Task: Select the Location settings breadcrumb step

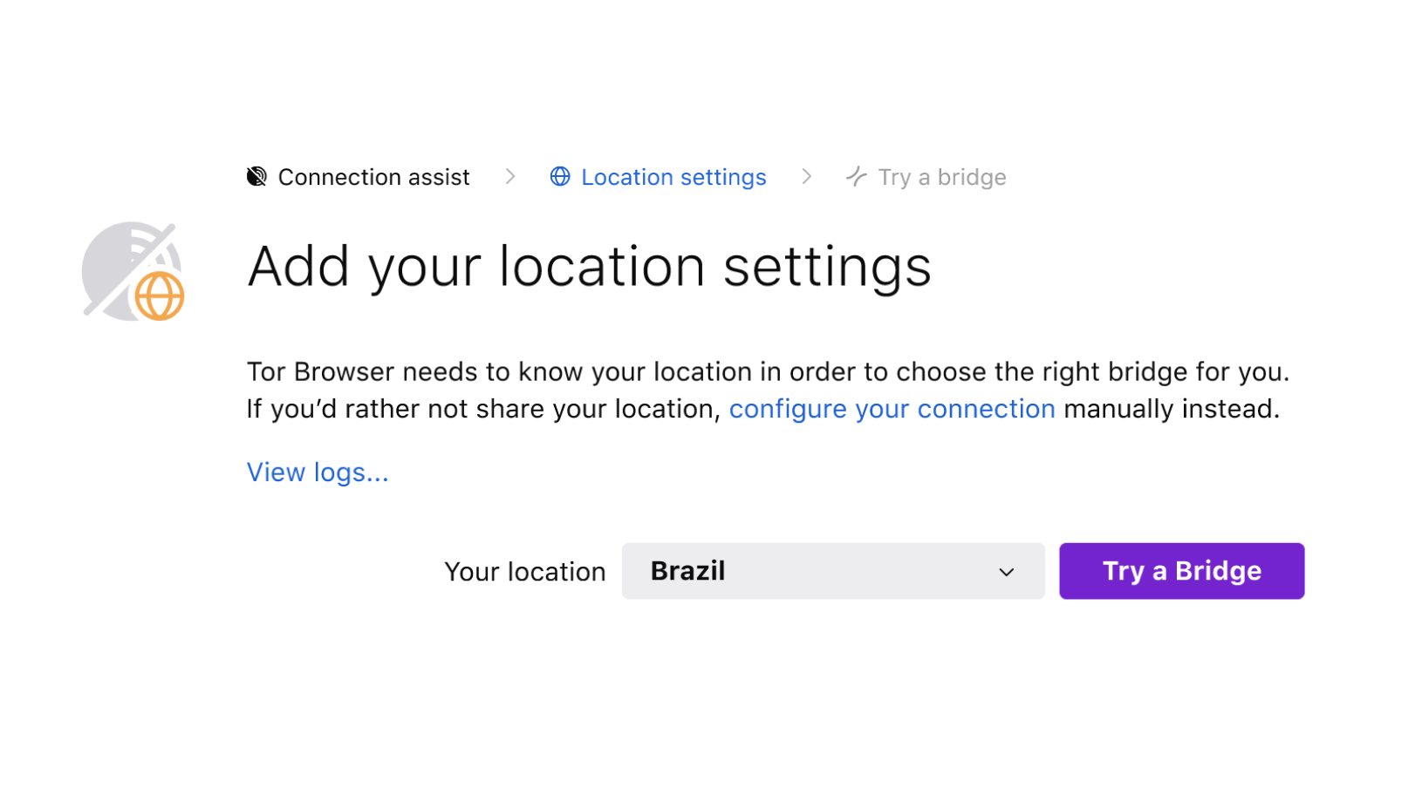Action: [x=659, y=177]
